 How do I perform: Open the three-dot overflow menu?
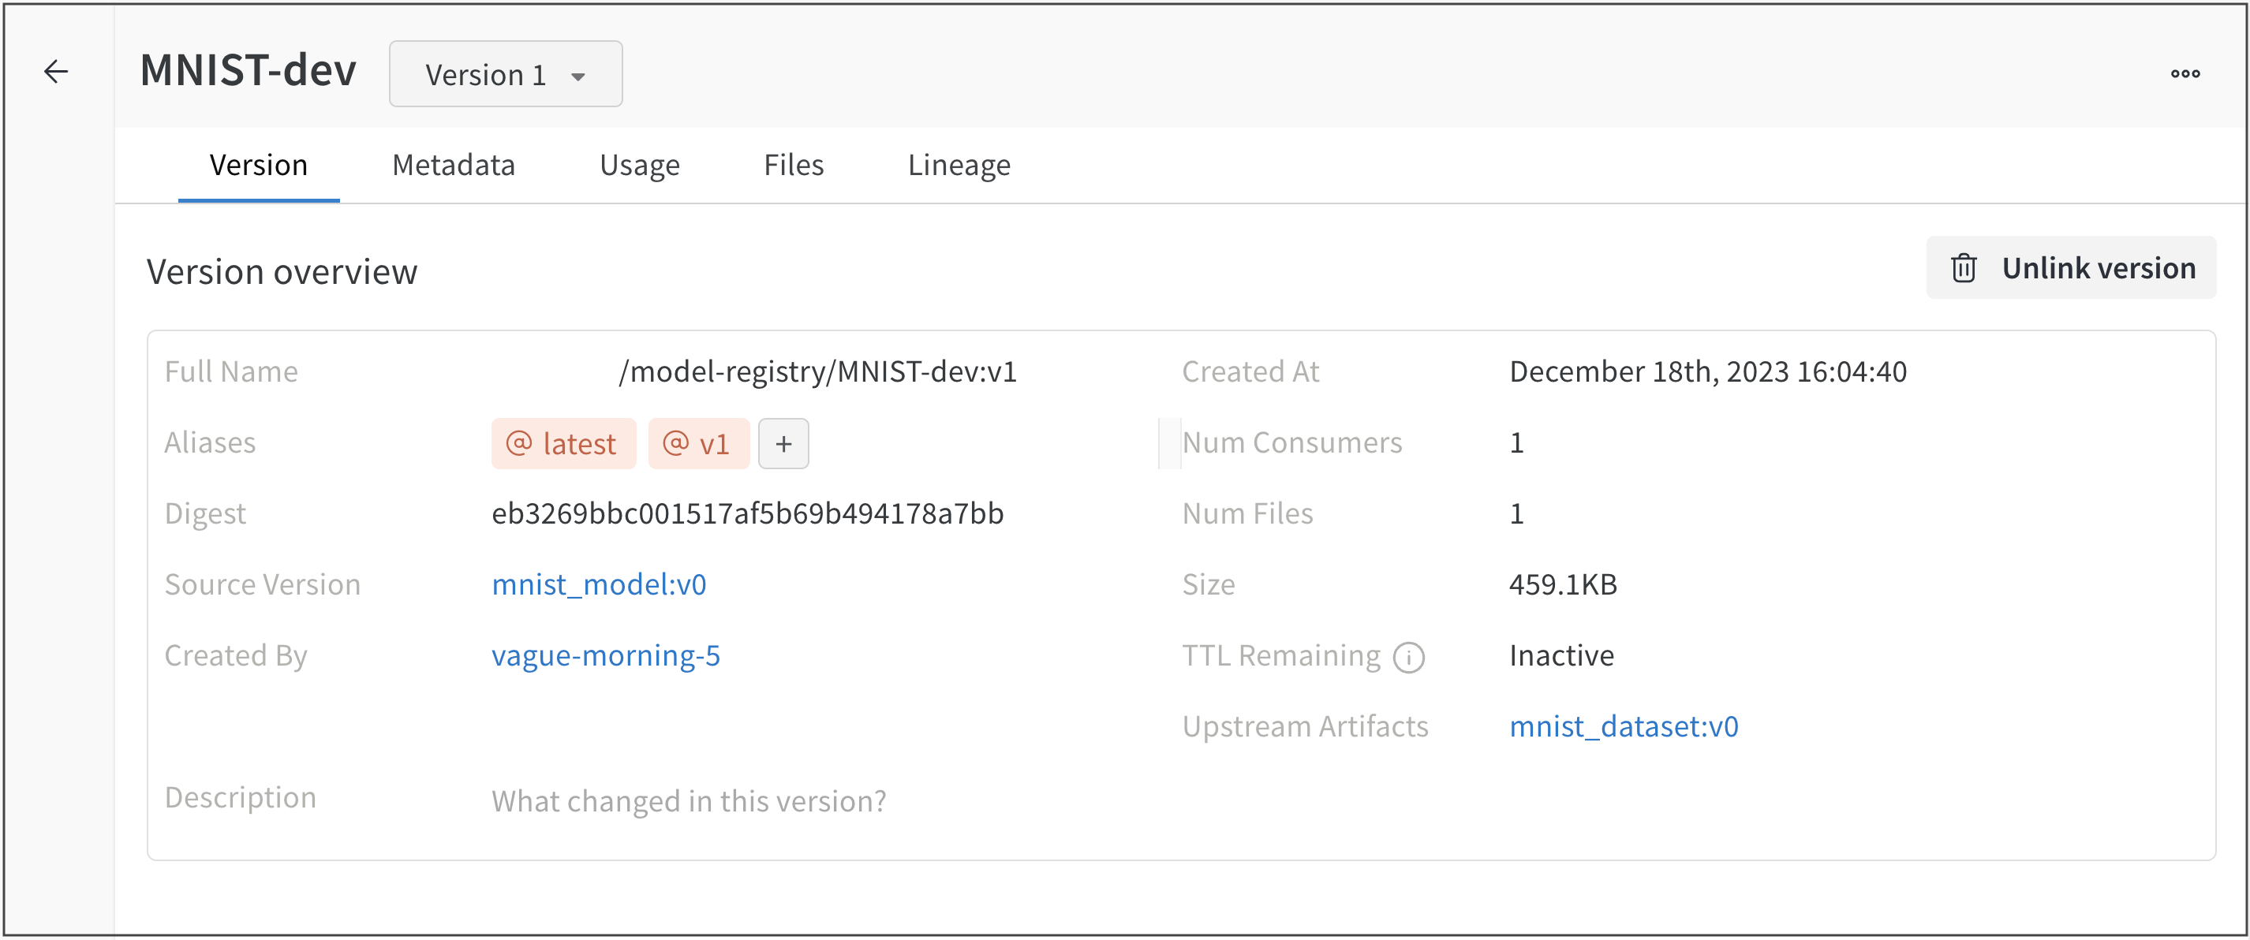[x=2185, y=73]
